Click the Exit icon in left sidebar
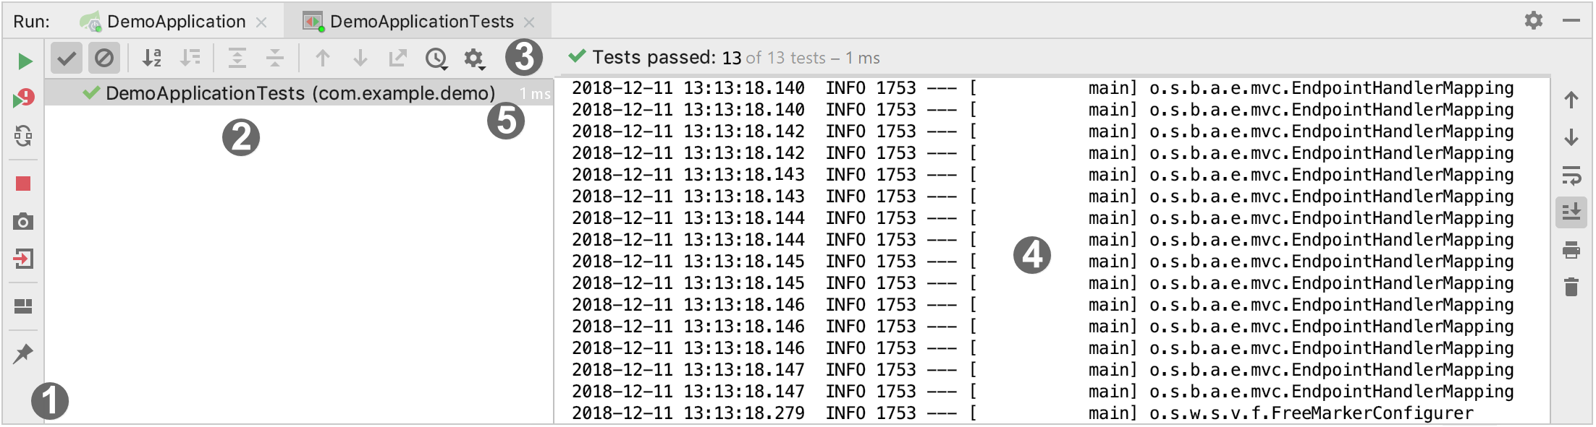The image size is (1596, 427). pos(23,259)
